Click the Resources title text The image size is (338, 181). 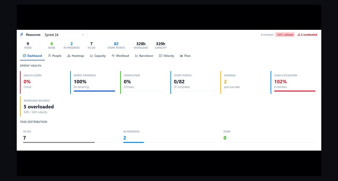33,35
